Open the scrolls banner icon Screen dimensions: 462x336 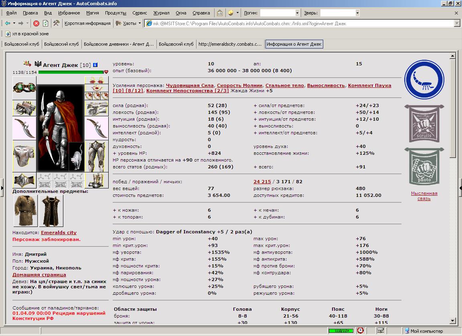pos(424,123)
